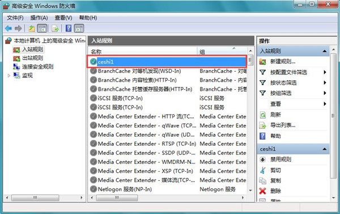Click the red X delete icon
The image size is (340, 214).
click(262, 191)
